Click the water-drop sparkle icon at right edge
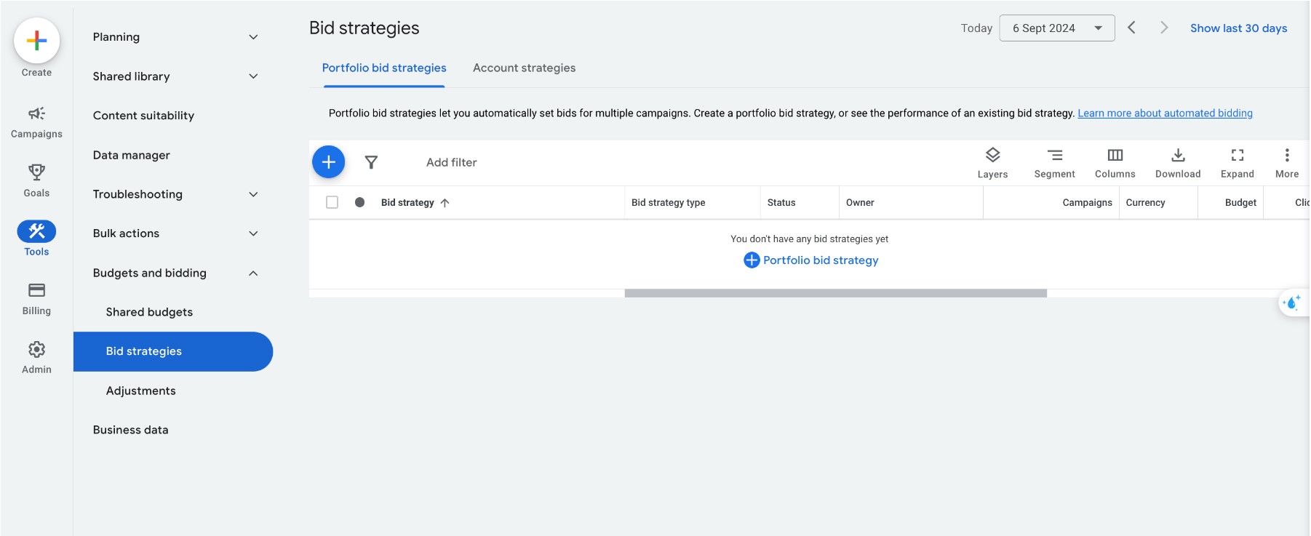Screen dimensions: 1311x536 tap(1293, 303)
